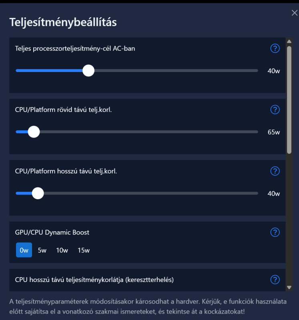
Task: Click scrollbar down arrow
Action: (x=289, y=287)
